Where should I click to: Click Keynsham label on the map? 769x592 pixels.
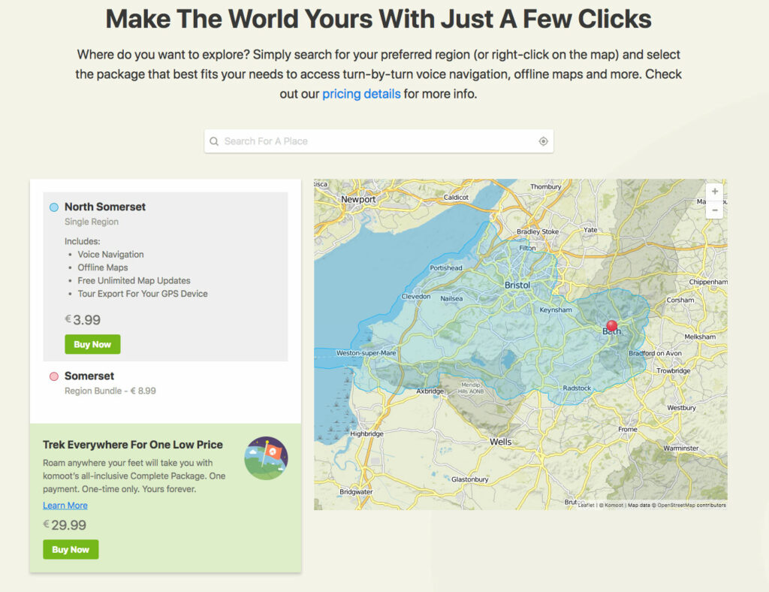pos(556,310)
